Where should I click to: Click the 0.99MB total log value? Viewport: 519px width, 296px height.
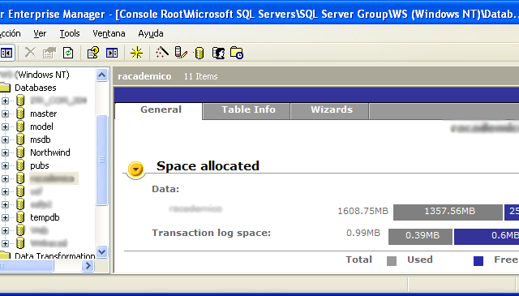coord(363,233)
